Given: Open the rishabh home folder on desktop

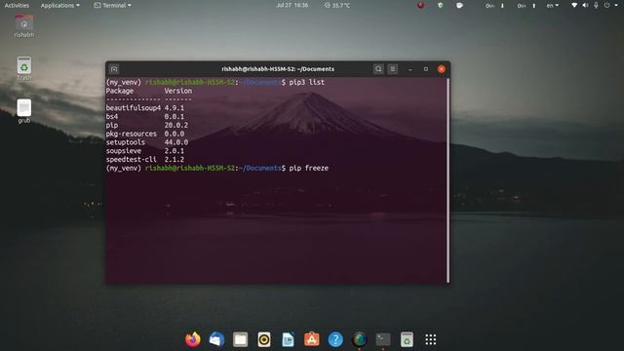Looking at the screenshot, I should (x=23, y=25).
